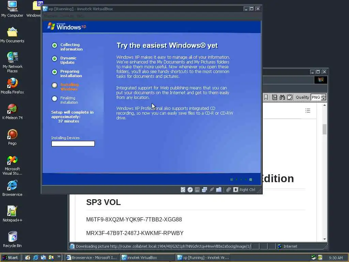The width and height of the screenshot is (349, 262).
Task: Click the Internet zone indicator in the status bar
Action: point(287,246)
